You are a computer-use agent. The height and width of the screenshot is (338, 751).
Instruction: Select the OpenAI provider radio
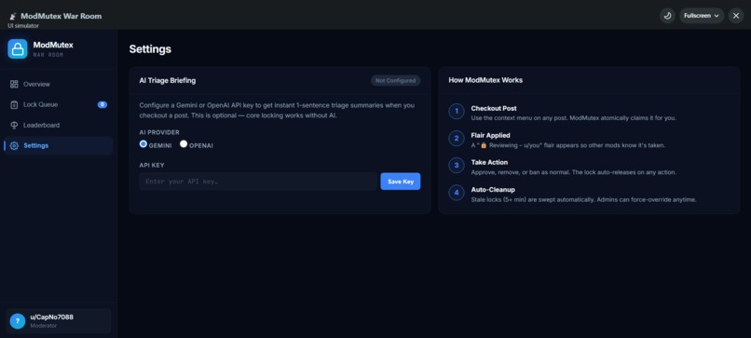184,143
